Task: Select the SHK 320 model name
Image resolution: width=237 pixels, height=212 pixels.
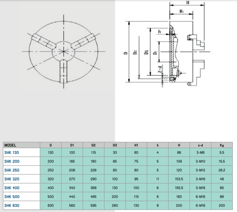Action: click(12, 179)
